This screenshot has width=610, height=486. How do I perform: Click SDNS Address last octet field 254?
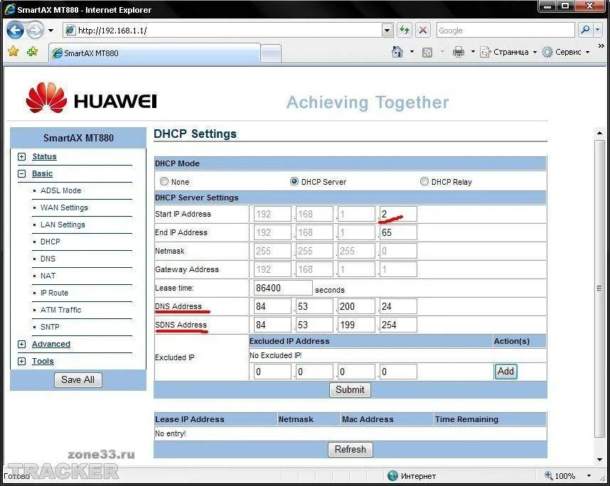coord(398,325)
